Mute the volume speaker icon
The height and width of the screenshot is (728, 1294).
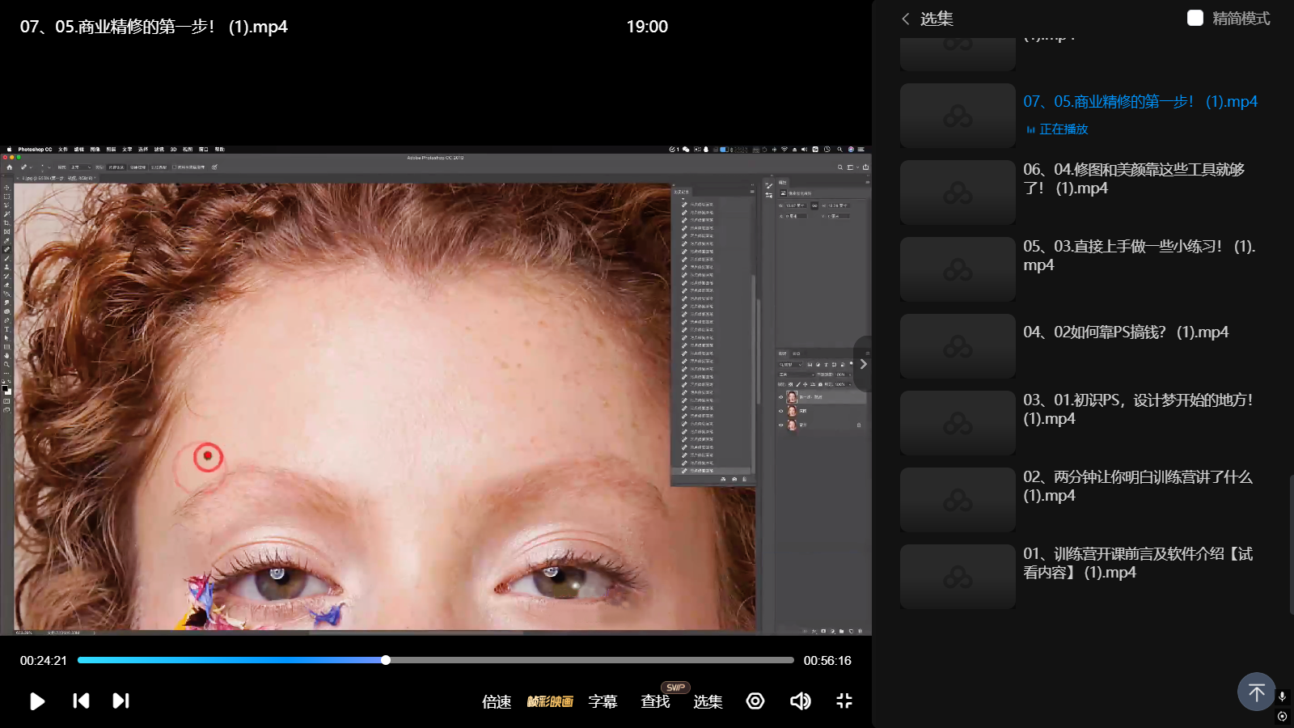point(800,701)
